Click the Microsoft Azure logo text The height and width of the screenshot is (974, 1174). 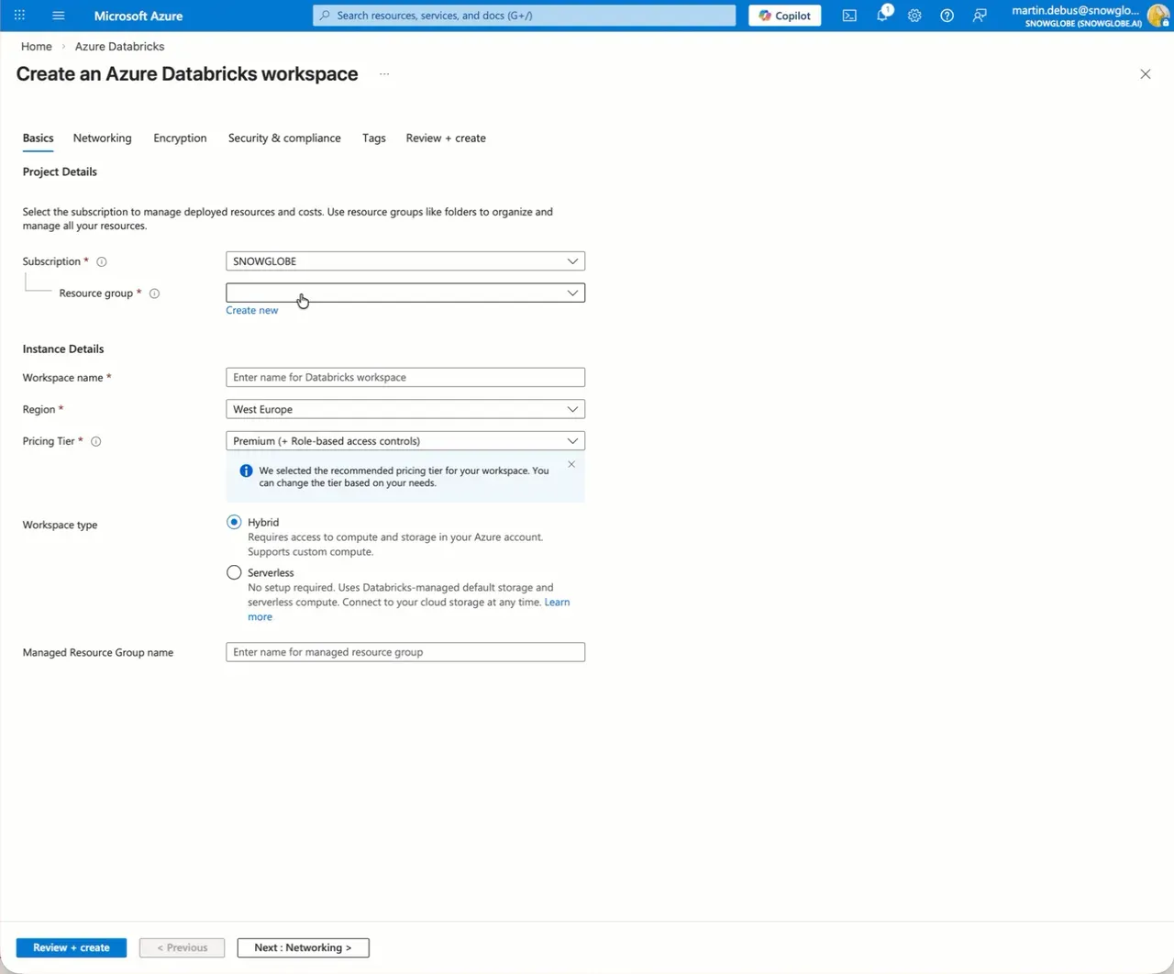coord(138,16)
